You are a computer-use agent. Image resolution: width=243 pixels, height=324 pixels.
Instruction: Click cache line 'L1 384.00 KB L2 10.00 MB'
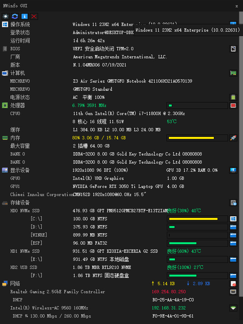[x=102, y=130]
